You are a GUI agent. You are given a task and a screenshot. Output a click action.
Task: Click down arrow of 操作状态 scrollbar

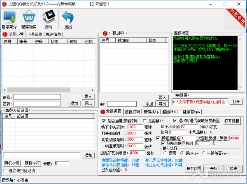coord(240,87)
